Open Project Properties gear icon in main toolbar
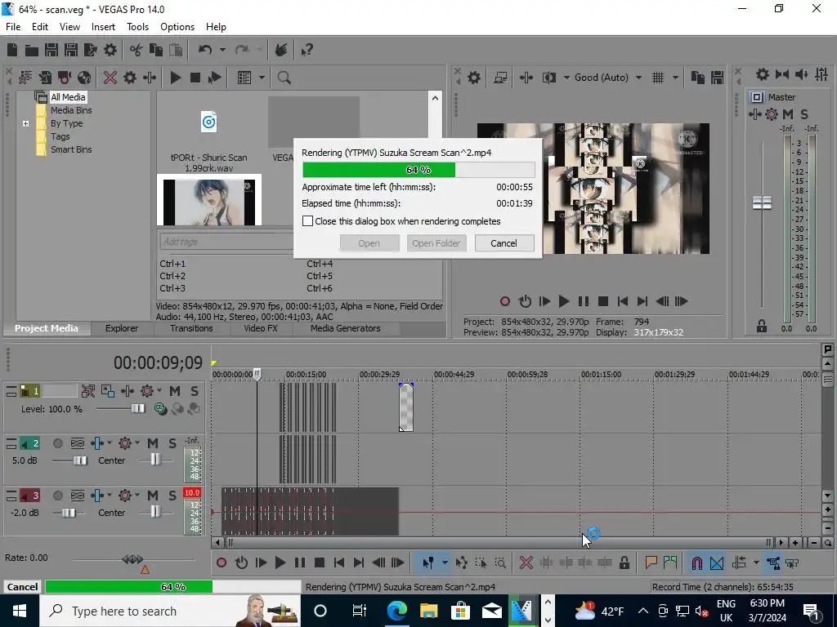Screen dimensions: 837x627 (x=110, y=50)
